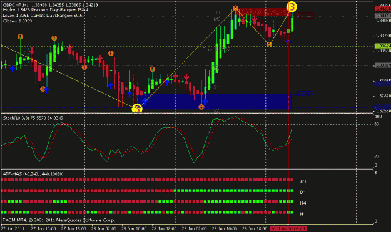Click the 80 level on stochastic scale
The image size is (391, 232).
click(377, 124)
